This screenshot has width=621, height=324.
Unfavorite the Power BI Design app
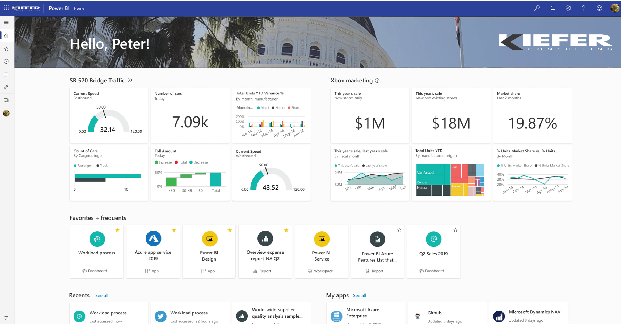(230, 230)
